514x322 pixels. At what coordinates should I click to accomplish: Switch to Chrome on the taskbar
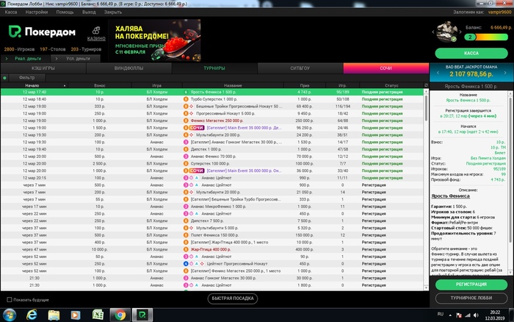tap(120, 315)
